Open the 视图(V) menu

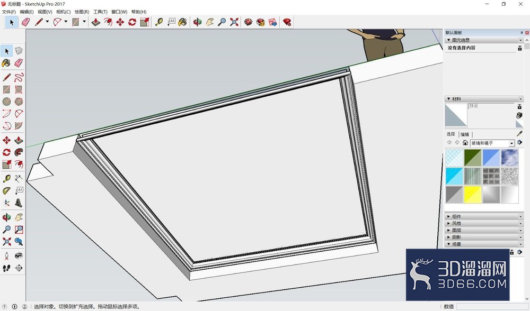tap(45, 12)
